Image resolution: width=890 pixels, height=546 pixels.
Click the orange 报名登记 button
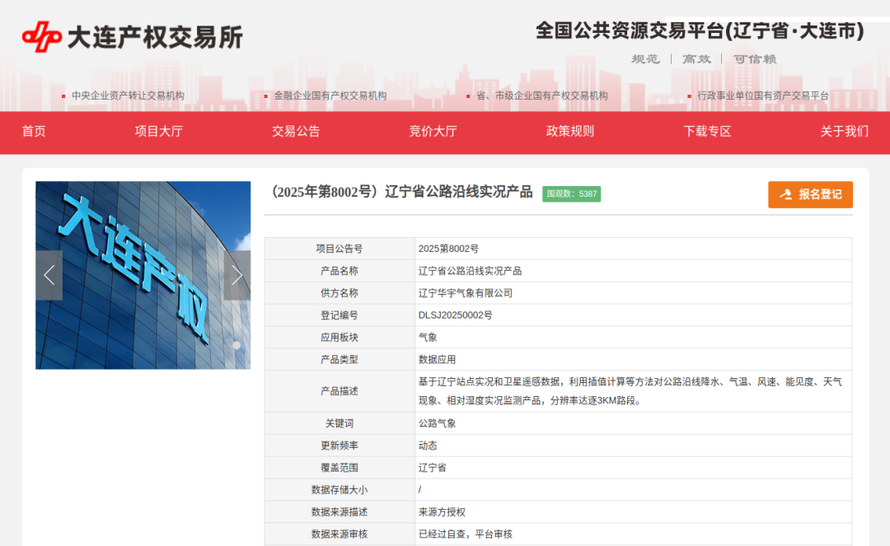[x=810, y=194]
